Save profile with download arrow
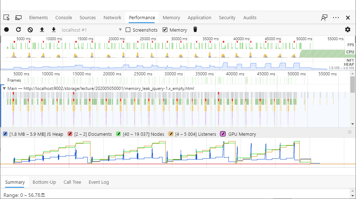Image resolution: width=356 pixels, height=199 pixels. (54, 30)
